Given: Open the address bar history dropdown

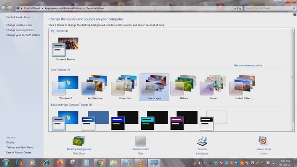Looking at the screenshot, I should tap(235, 8).
